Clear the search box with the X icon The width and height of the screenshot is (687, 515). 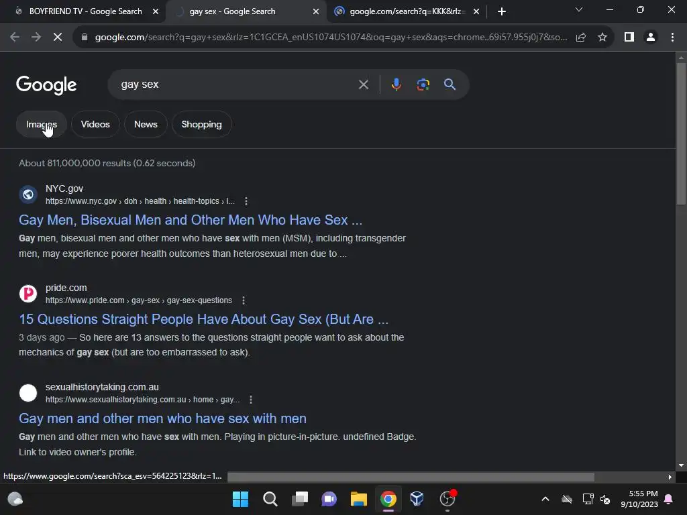[x=363, y=84]
